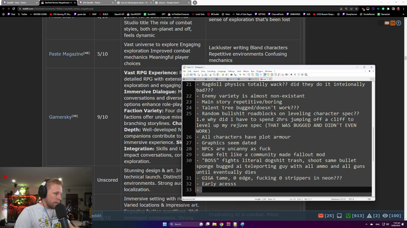Click the Save All icon in Notepad++ toolbar

coord(195,75)
